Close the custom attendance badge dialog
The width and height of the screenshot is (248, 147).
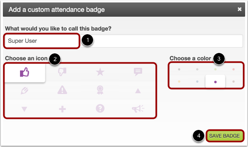(239, 9)
